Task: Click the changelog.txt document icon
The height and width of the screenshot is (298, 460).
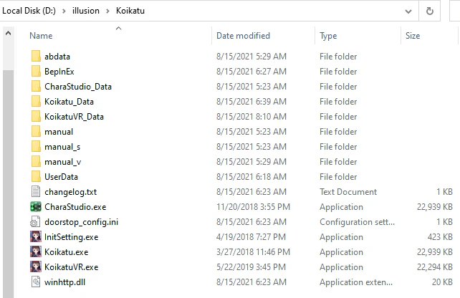Action: (x=36, y=191)
